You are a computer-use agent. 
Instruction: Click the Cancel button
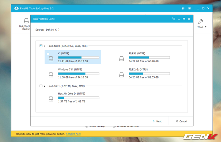pos(181,121)
